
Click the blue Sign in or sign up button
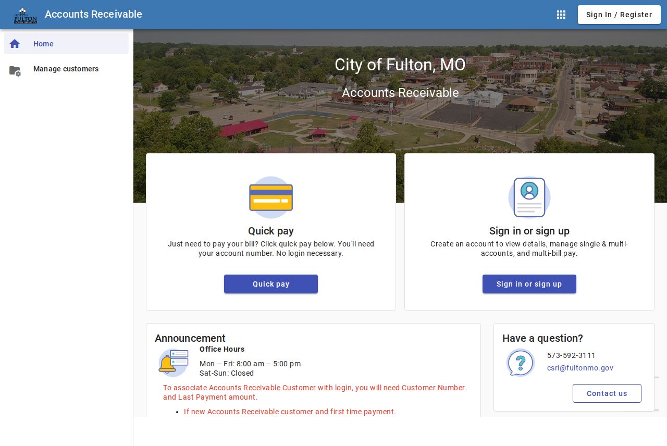pos(529,284)
